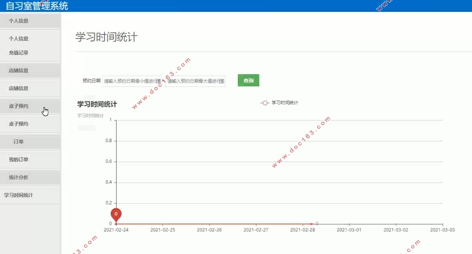Click the 预约日期 field label
Screen dimensions: 472x254
click(92, 81)
